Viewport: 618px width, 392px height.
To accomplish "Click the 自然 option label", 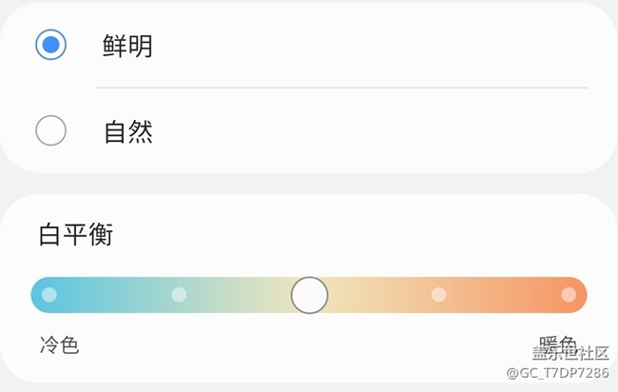I will click(127, 131).
